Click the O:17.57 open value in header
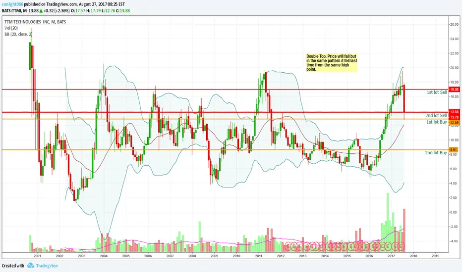Image resolution: width=462 pixels, height=272 pixels. [78, 11]
